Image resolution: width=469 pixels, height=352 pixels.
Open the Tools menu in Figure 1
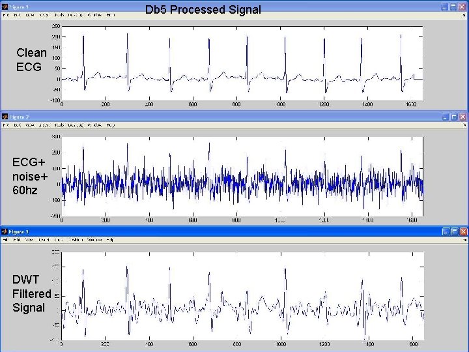(x=59, y=15)
